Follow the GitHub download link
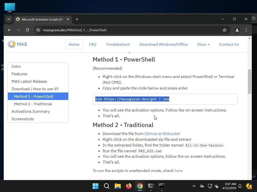Viewport: 257px width, 192px height. pyautogui.click(x=151, y=134)
